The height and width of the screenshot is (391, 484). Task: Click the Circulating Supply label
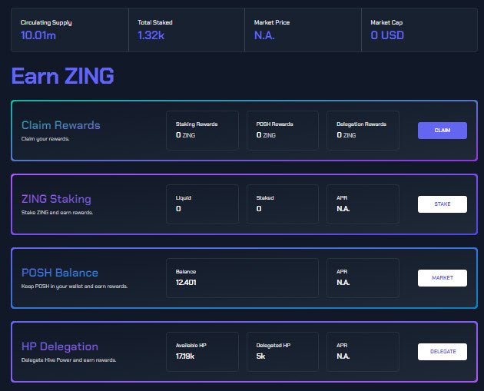tap(46, 22)
